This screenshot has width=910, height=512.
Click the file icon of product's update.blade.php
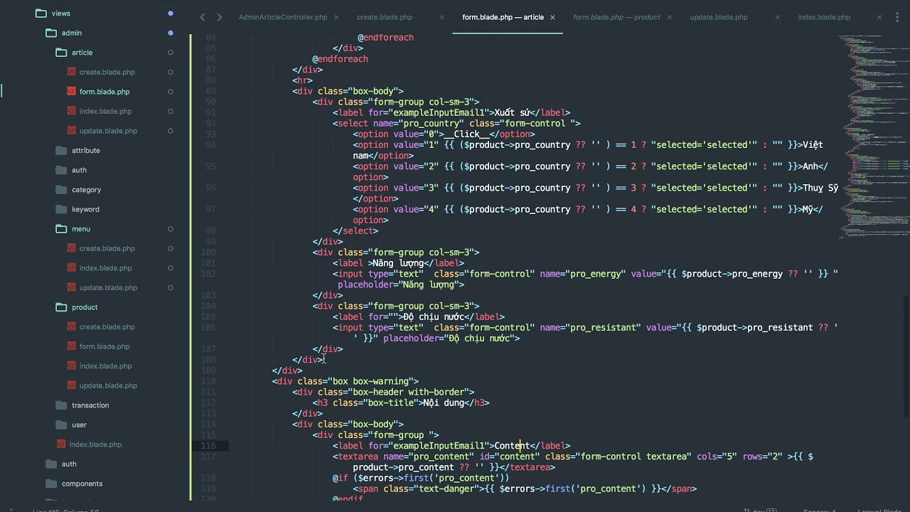(71, 385)
